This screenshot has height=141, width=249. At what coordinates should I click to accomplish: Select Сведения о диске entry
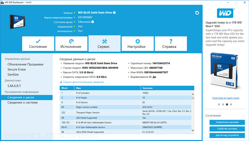[27, 97]
